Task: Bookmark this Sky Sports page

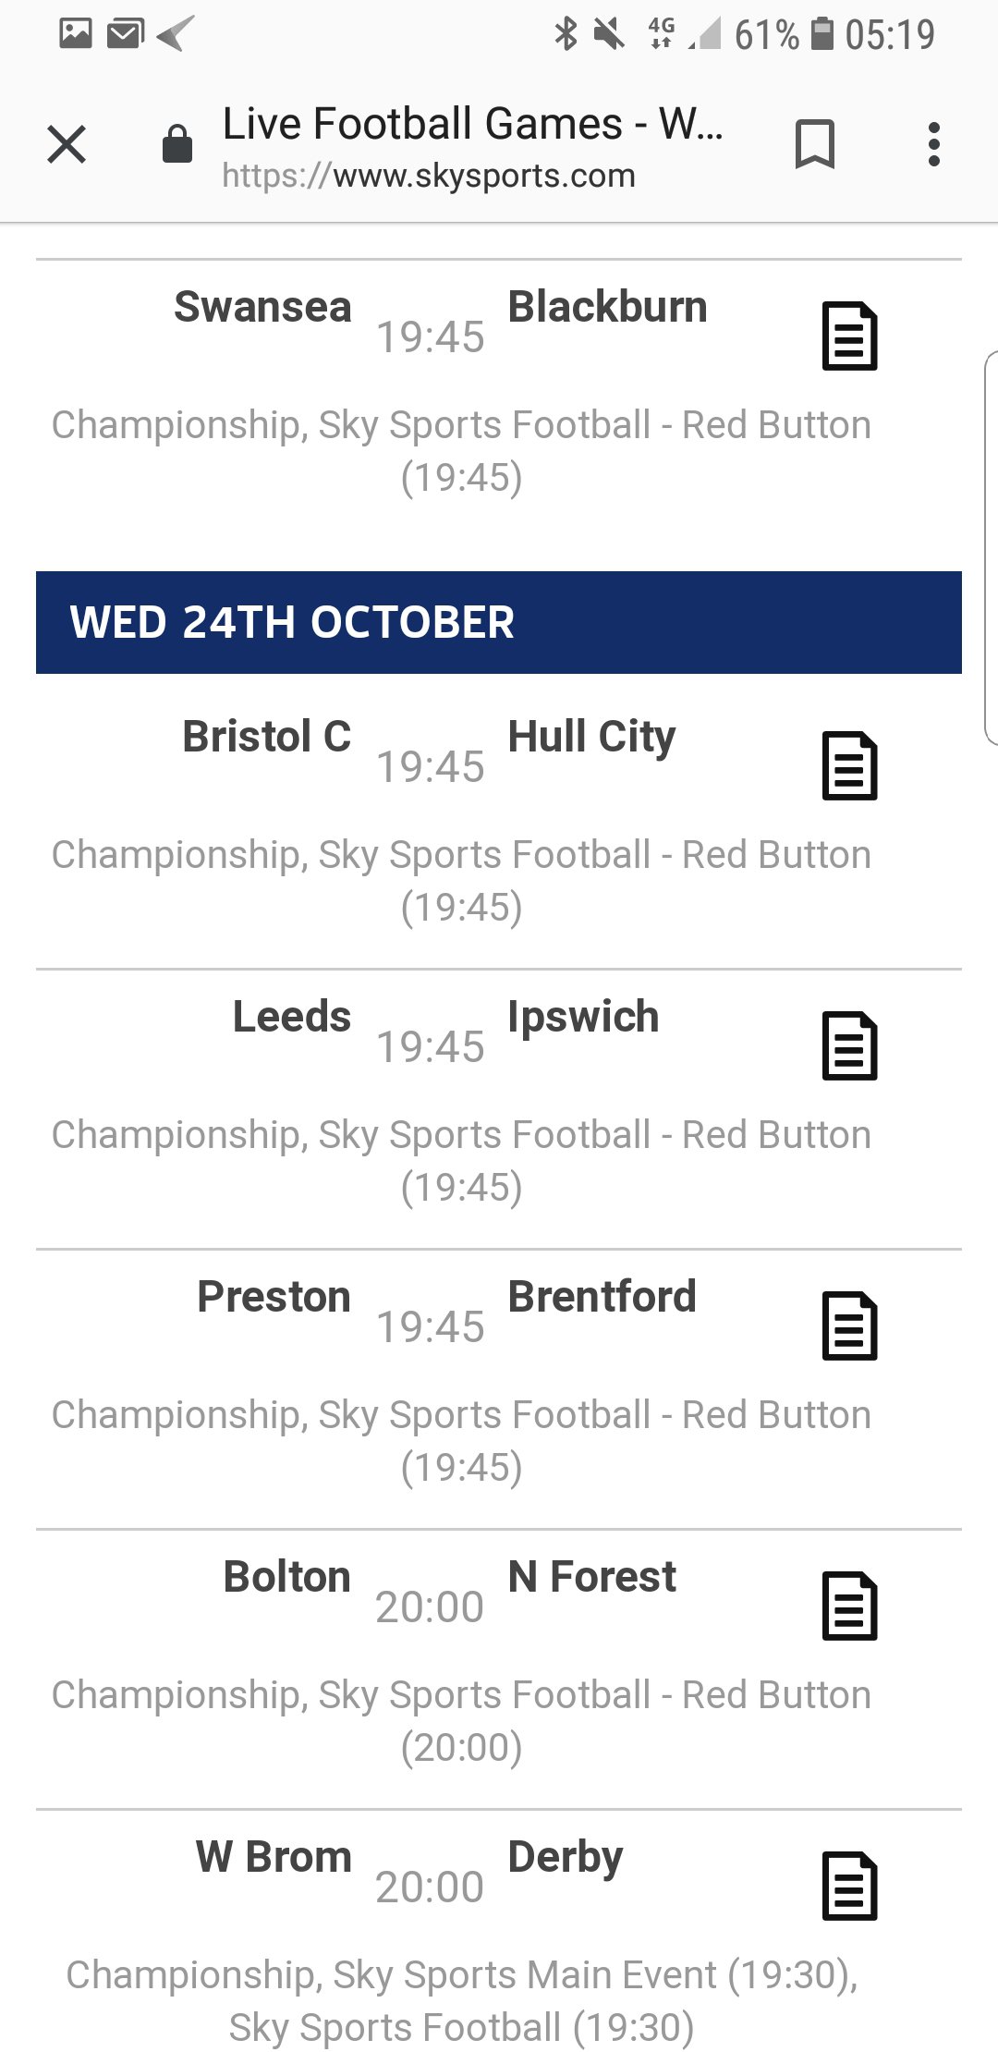Action: click(814, 145)
